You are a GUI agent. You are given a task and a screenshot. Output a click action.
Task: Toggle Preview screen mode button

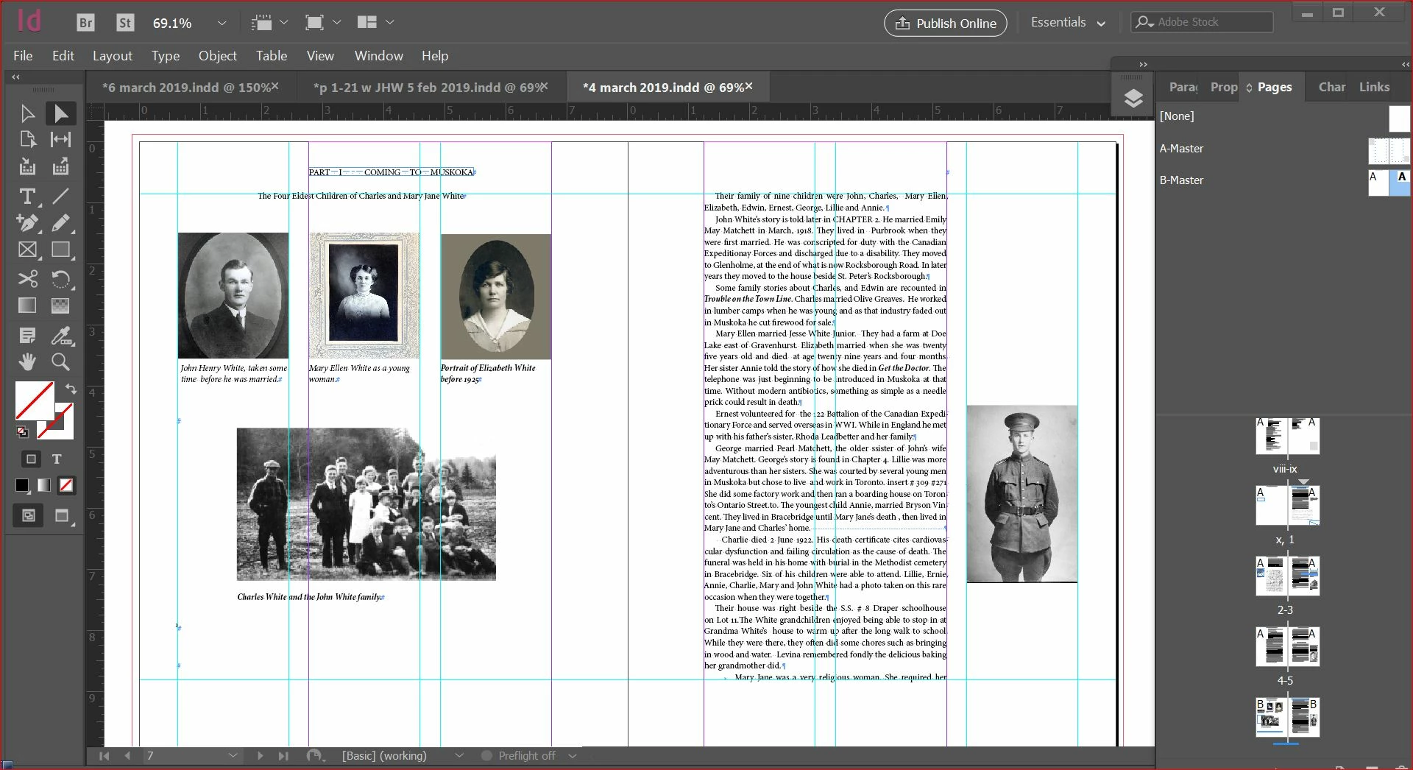[x=62, y=515]
